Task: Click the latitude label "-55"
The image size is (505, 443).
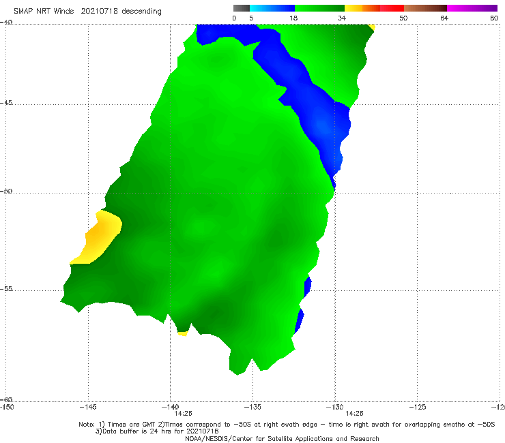Action: [6, 288]
